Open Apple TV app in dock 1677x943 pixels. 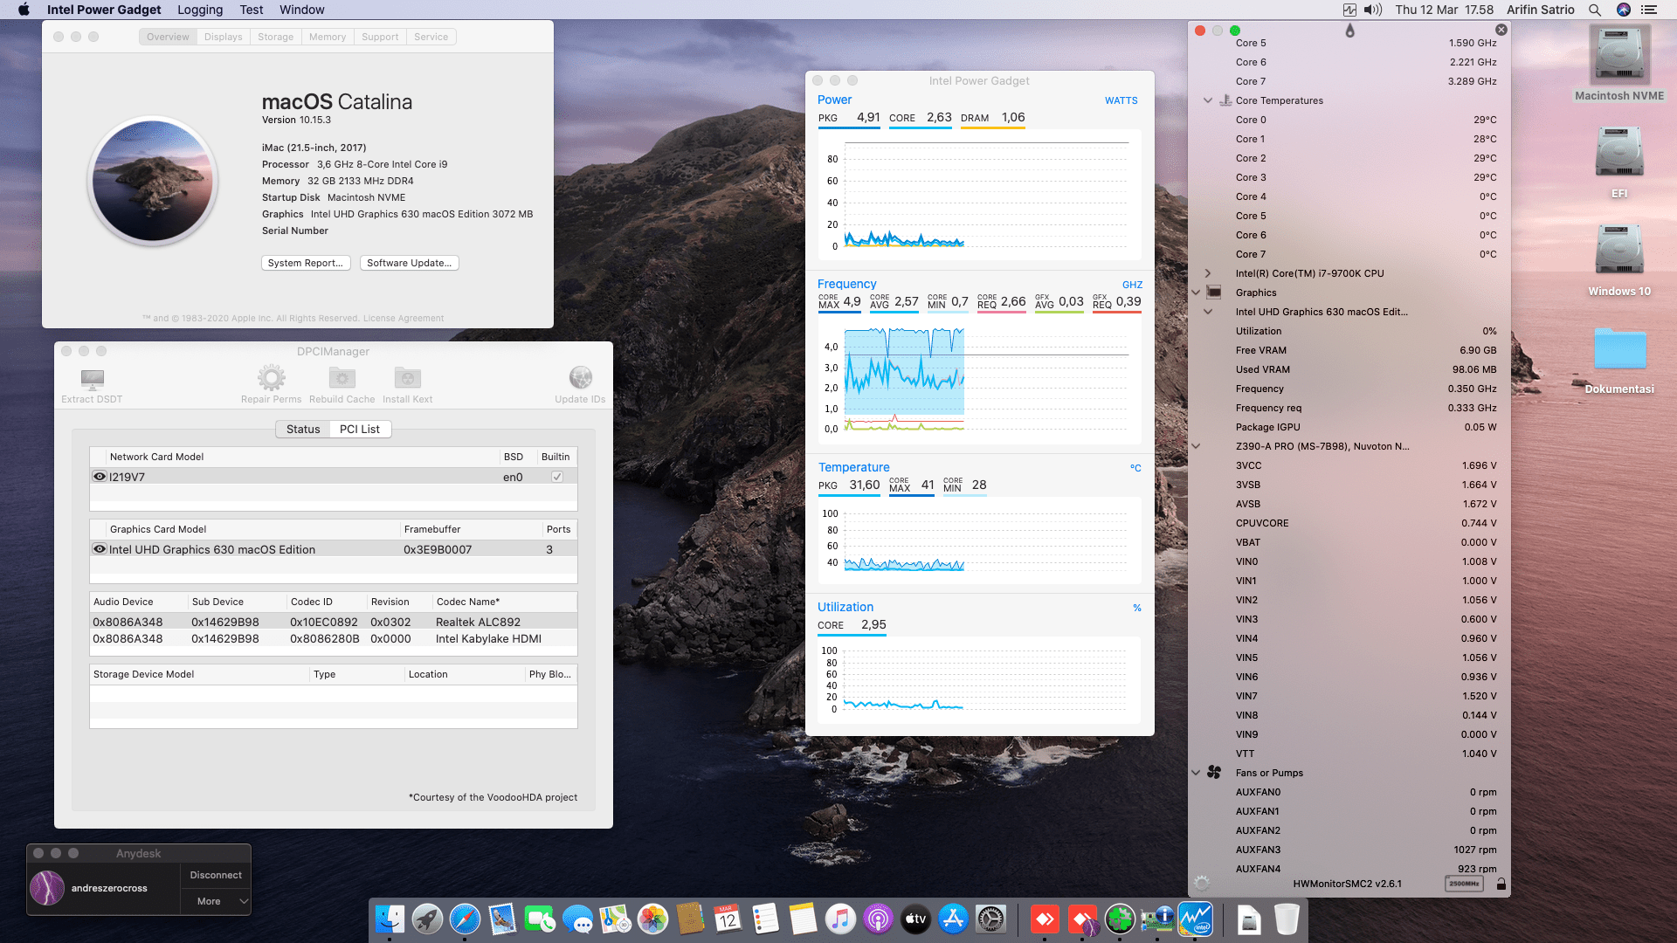[x=915, y=919]
